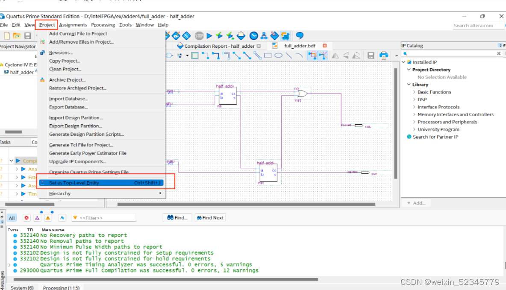The width and height of the screenshot is (506, 290).
Task: Expand Memory Interfaces and Controllers
Action: pyautogui.click(x=414, y=114)
